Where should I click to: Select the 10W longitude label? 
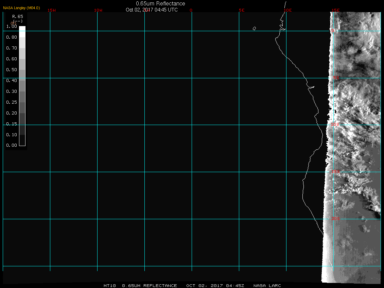98,10
